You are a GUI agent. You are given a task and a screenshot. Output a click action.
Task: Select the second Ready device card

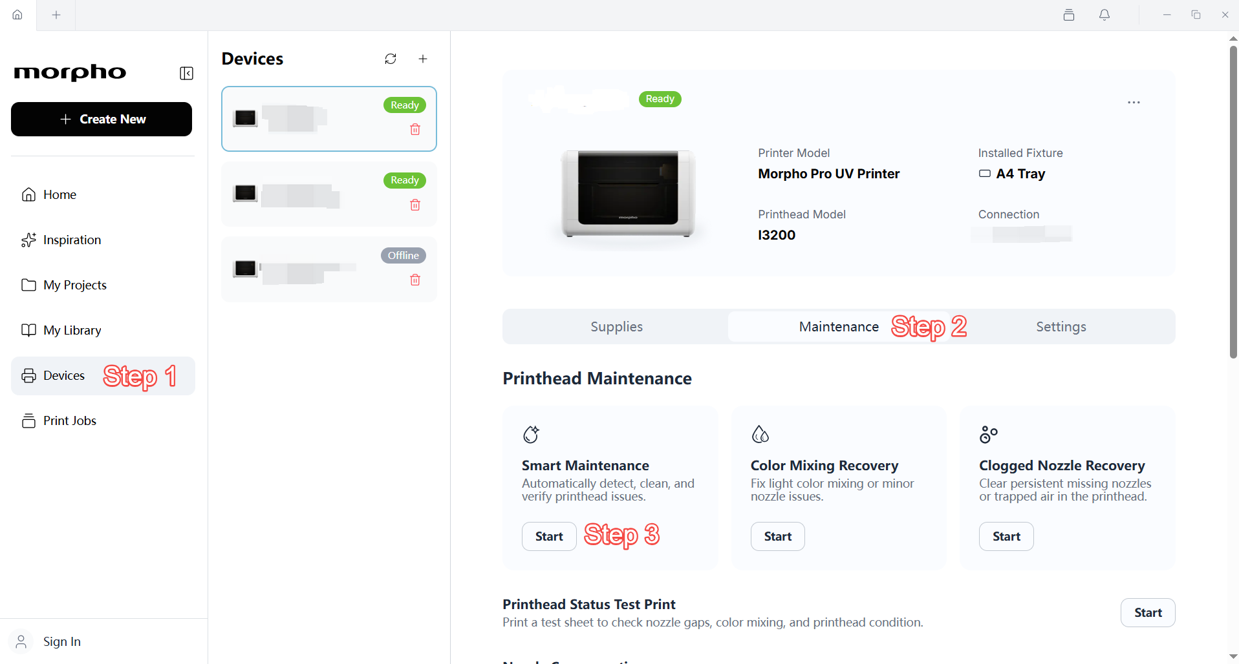click(329, 194)
